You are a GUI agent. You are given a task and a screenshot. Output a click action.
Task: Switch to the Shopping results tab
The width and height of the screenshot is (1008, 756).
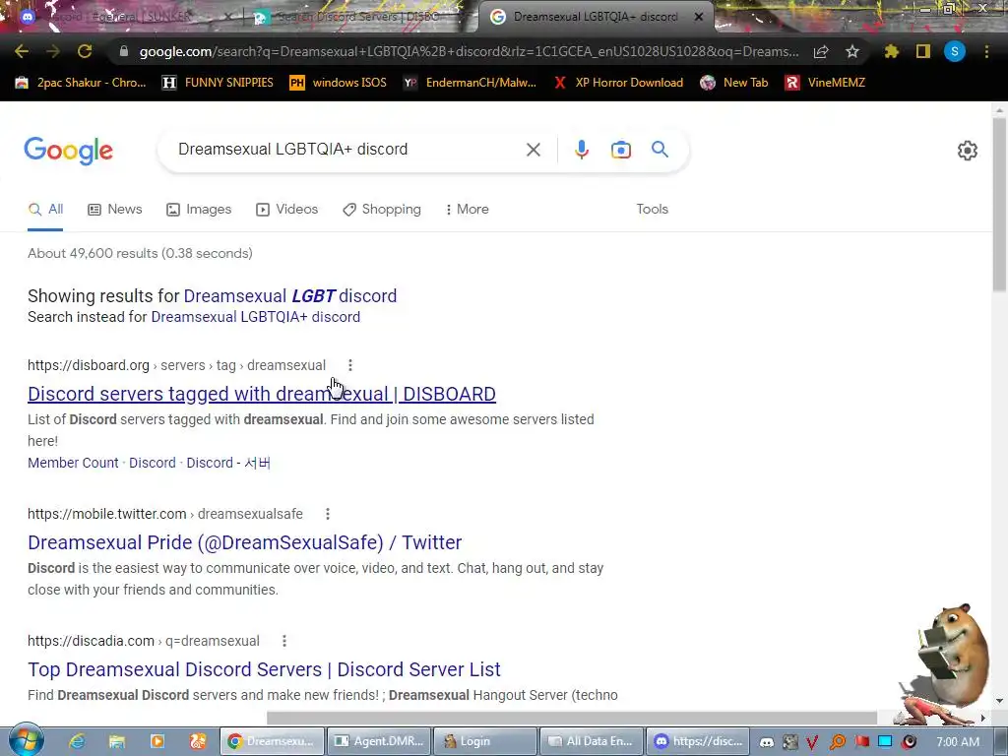[382, 210]
